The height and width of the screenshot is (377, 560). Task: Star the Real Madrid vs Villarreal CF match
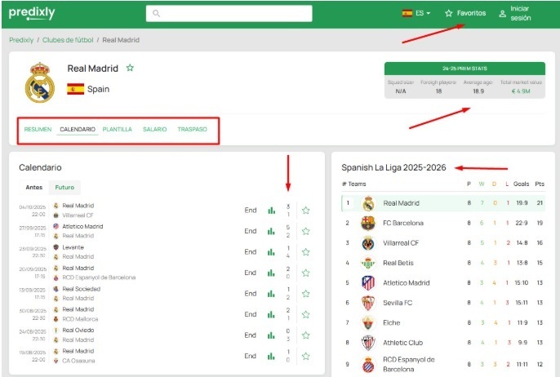(x=306, y=210)
